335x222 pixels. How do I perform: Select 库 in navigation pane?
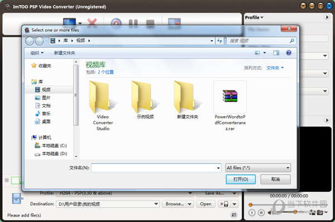tap(37, 82)
